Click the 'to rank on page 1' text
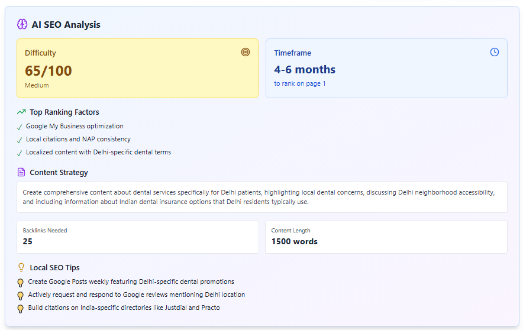This screenshot has width=523, height=330. tap(300, 83)
